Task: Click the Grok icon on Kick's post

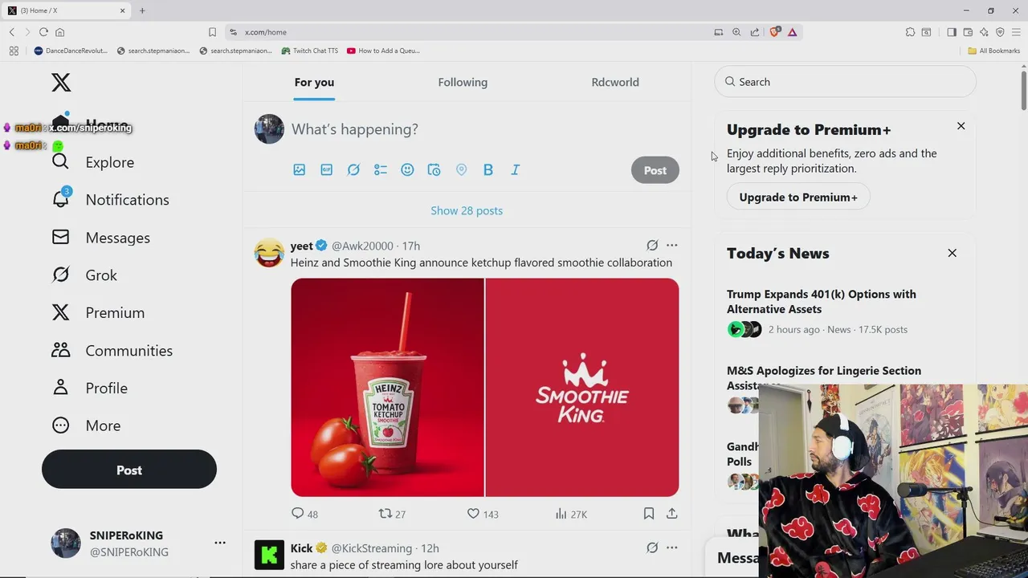Action: 652,547
